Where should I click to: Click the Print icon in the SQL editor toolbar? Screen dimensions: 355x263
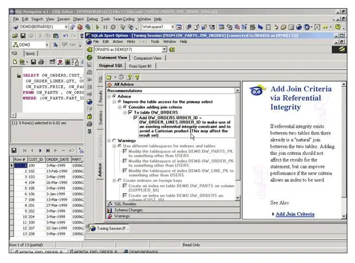tap(41, 62)
